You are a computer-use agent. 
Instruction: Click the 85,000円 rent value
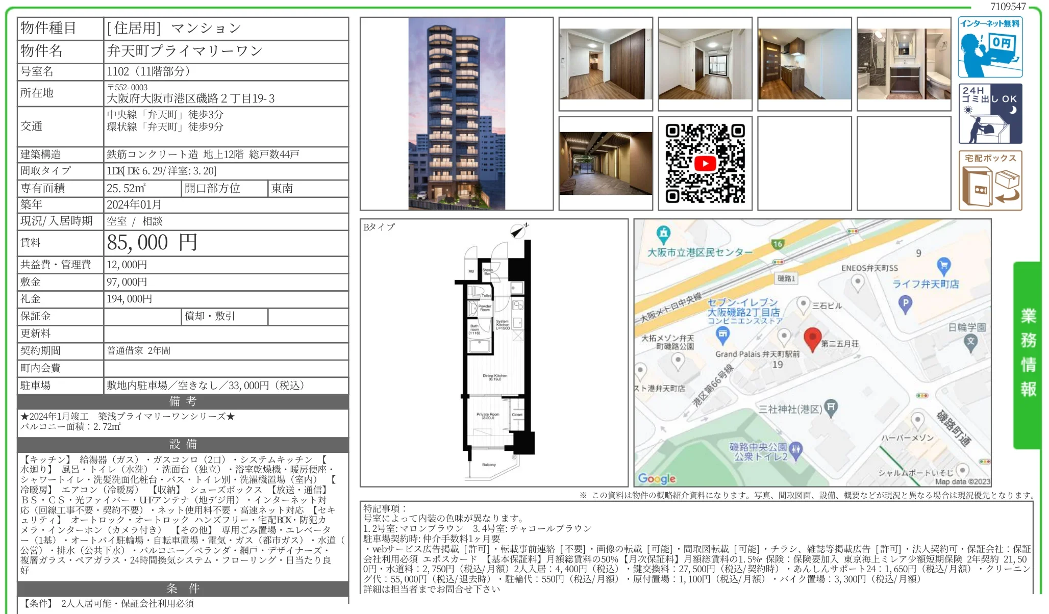point(152,243)
